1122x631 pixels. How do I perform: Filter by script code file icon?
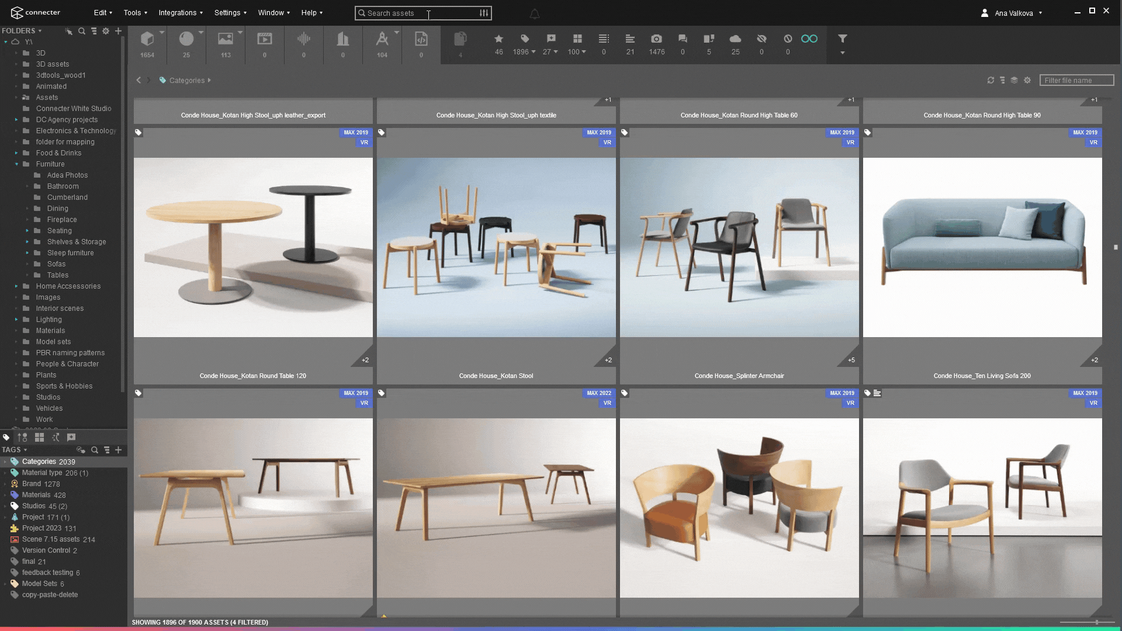[x=421, y=39]
